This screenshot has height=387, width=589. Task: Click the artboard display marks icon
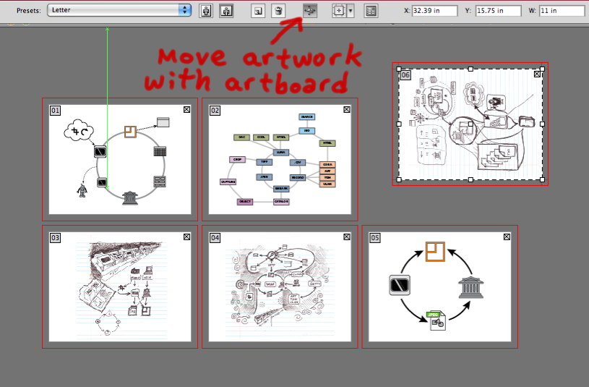pos(339,11)
